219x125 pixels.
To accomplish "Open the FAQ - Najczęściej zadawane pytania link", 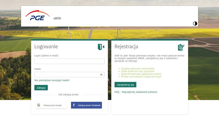I will click(x=136, y=92).
